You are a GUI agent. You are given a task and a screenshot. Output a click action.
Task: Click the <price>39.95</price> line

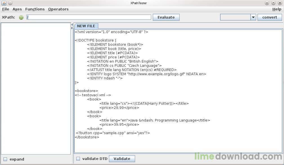[119, 124]
